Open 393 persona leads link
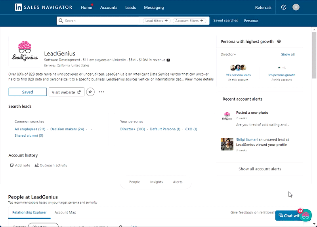 (x=238, y=75)
